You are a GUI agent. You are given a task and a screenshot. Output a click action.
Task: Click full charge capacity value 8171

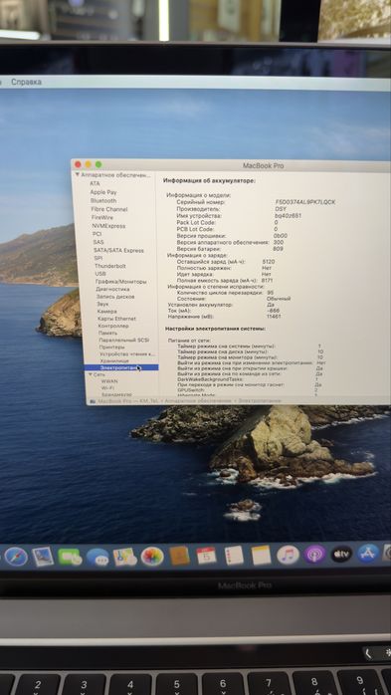pyautogui.click(x=268, y=281)
